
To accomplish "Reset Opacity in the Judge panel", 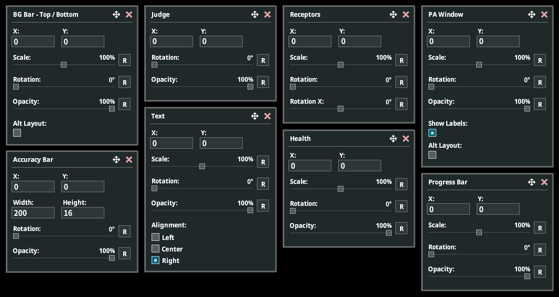I will pos(263,82).
